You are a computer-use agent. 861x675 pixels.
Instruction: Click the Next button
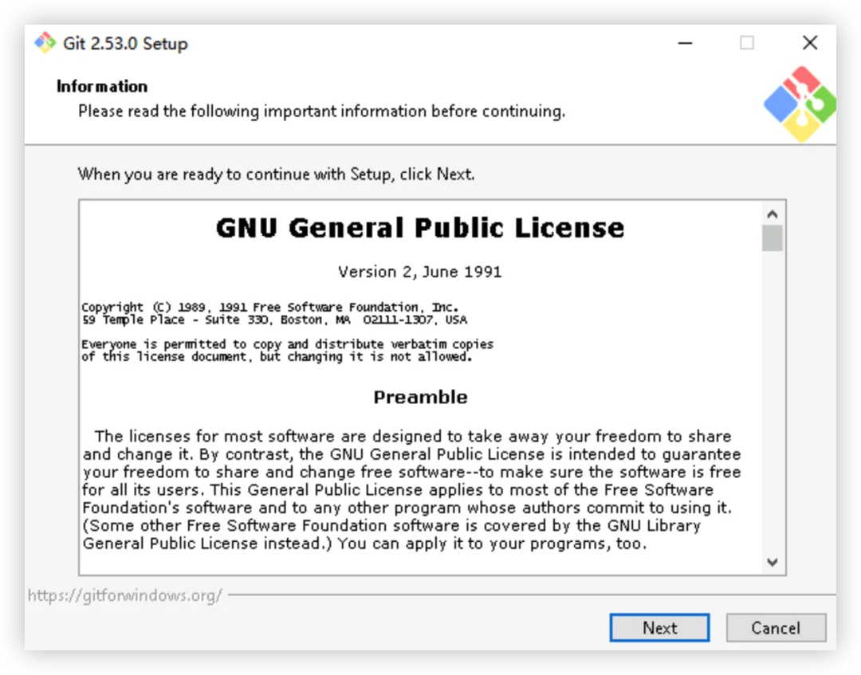pyautogui.click(x=659, y=627)
